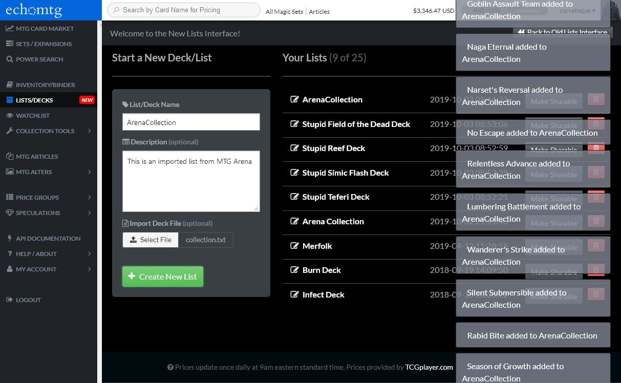This screenshot has height=383, width=621.
Task: Click the API Documentation bolt icon
Action: tap(10, 239)
